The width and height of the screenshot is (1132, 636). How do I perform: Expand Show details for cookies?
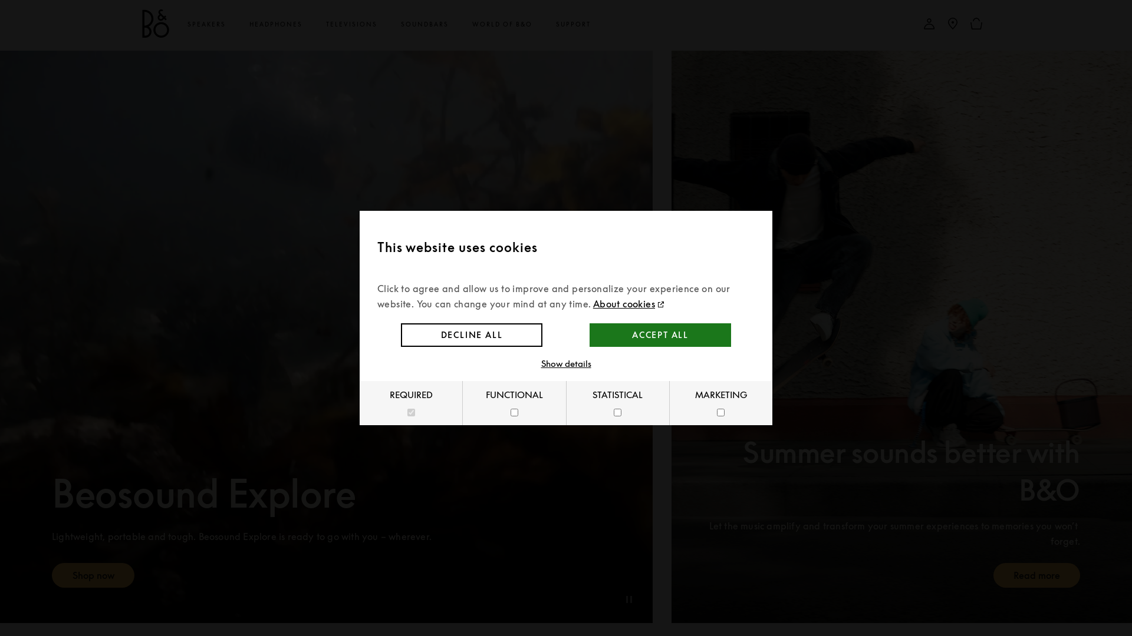(x=566, y=364)
